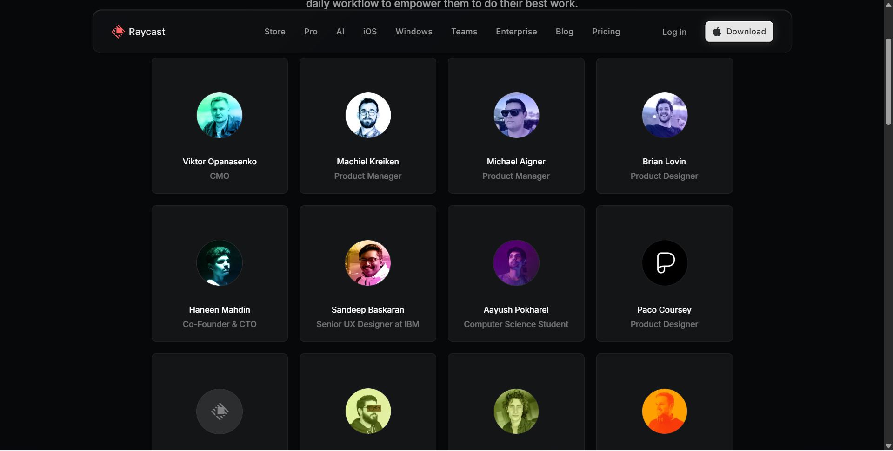
Task: Click the name Michael Aigner
Action: point(516,162)
